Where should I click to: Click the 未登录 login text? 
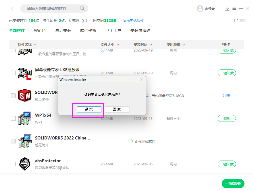click(209, 9)
